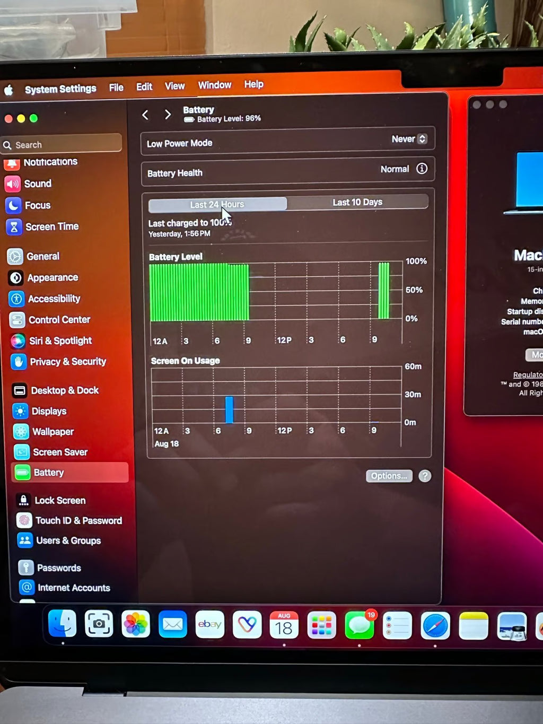Open Sound settings in the sidebar
The width and height of the screenshot is (543, 724).
[x=37, y=184]
